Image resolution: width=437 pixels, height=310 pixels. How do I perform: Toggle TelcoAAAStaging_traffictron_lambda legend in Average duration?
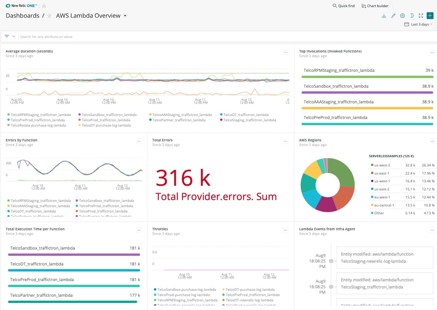pos(180,115)
